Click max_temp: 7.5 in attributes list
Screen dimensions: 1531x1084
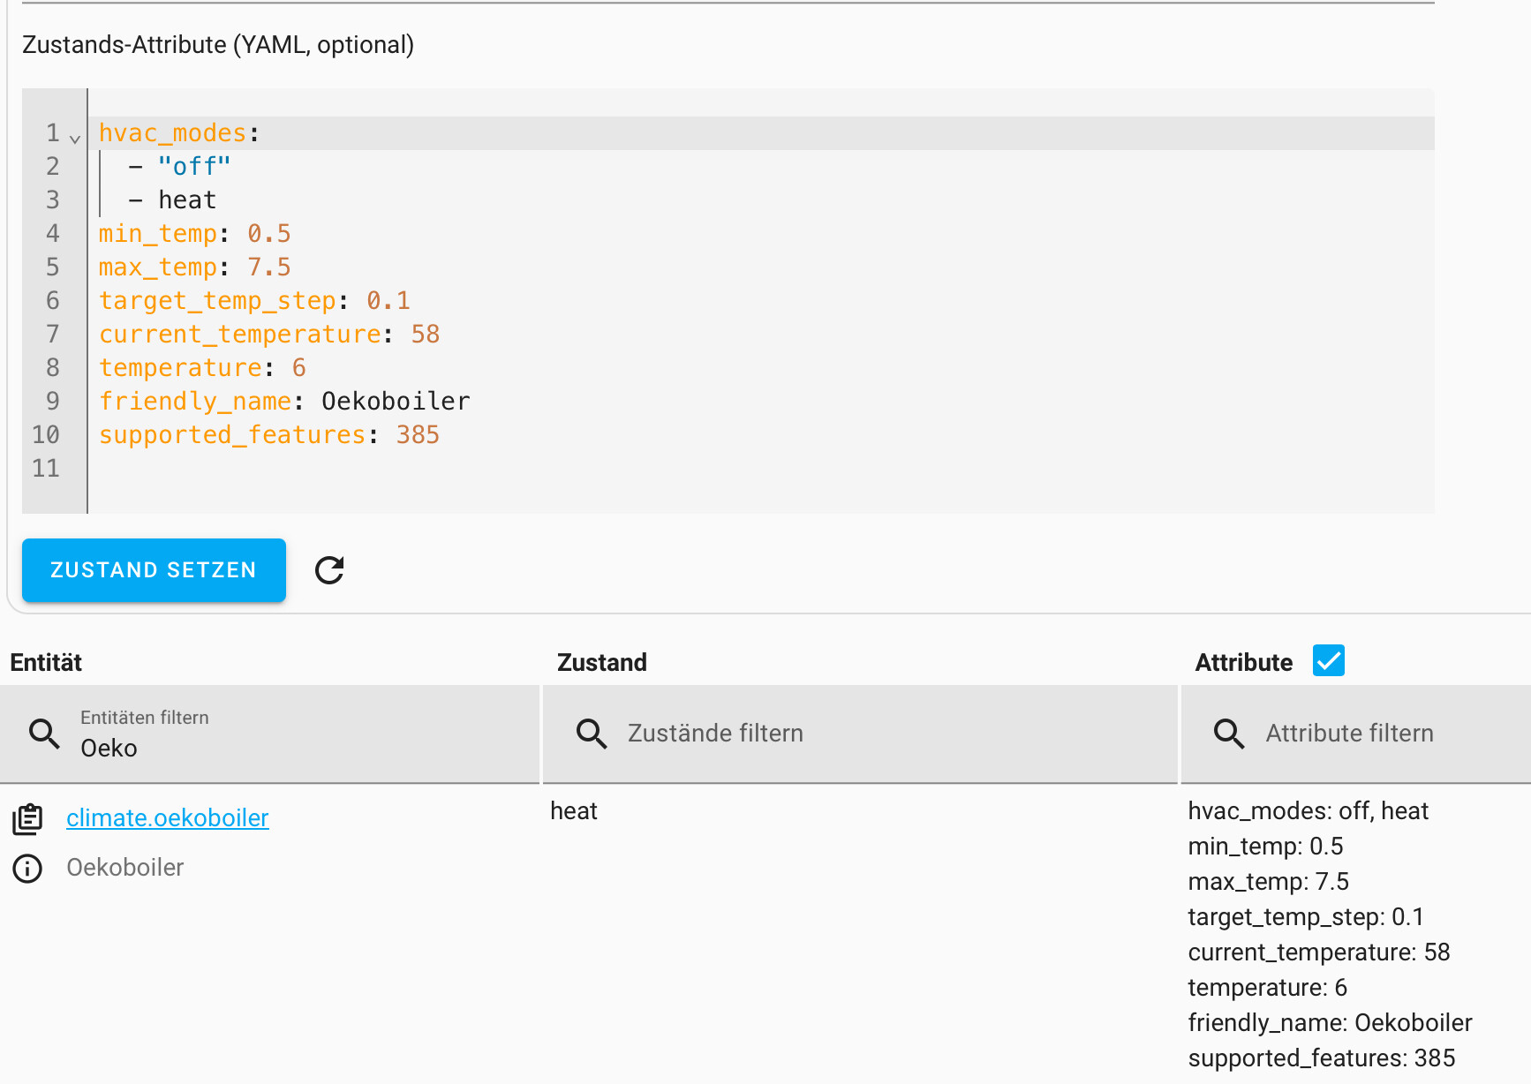click(x=1269, y=882)
